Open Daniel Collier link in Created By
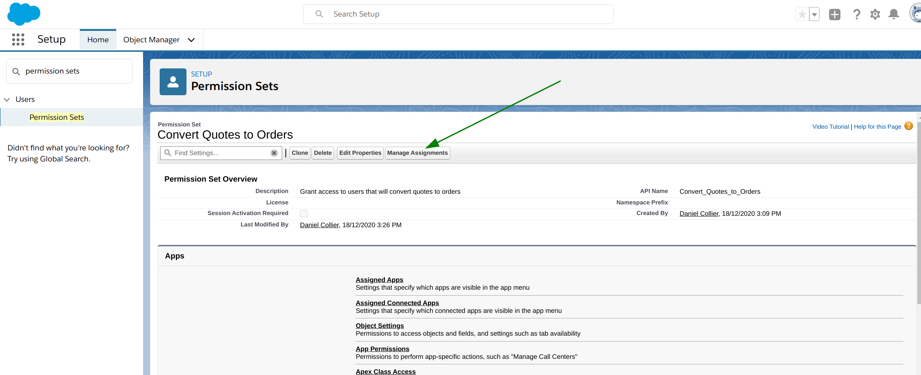Viewport: 921px width, 375px height. (x=699, y=214)
